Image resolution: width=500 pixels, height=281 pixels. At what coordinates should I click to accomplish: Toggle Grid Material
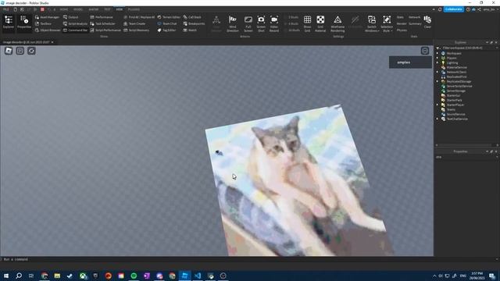point(320,23)
